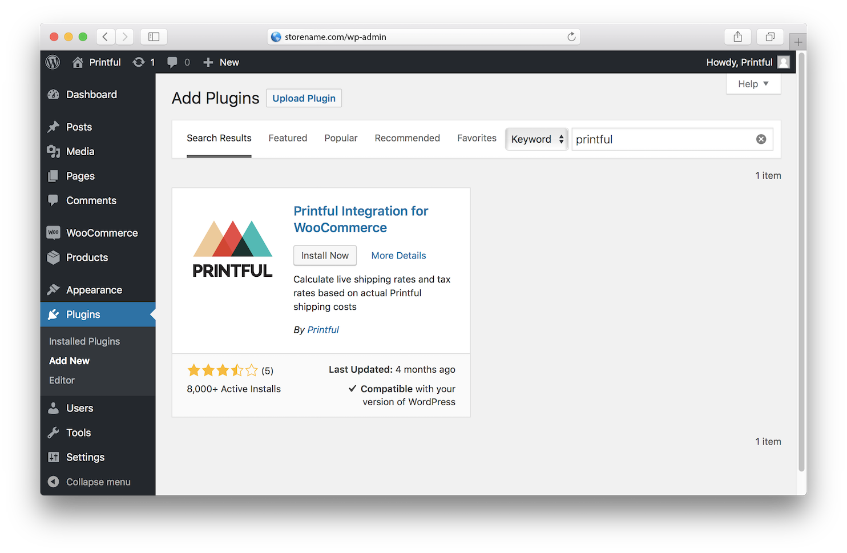
Task: Toggle the browser sidebar button
Action: coord(154,37)
